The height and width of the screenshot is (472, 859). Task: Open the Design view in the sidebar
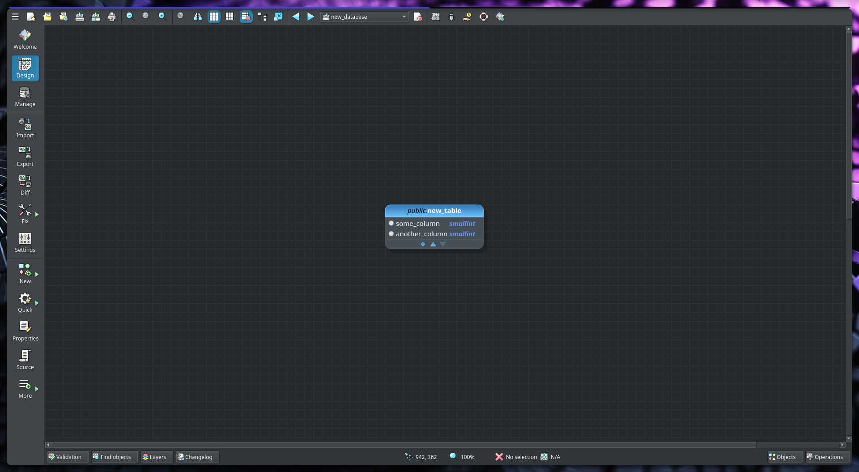point(25,68)
